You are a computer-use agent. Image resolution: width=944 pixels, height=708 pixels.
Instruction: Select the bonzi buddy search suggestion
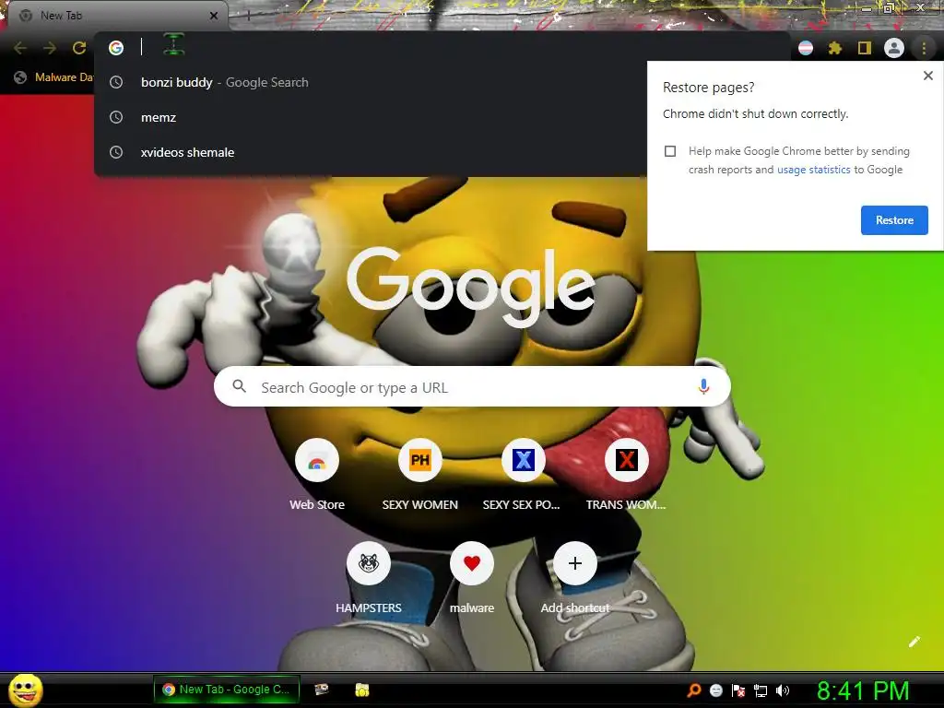pyautogui.click(x=370, y=82)
